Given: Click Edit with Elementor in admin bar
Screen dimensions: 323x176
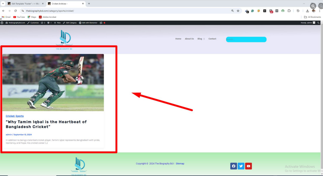Looking at the screenshot, I should pos(88,23).
